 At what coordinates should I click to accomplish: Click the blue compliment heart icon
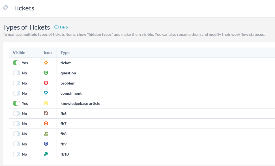point(46,93)
